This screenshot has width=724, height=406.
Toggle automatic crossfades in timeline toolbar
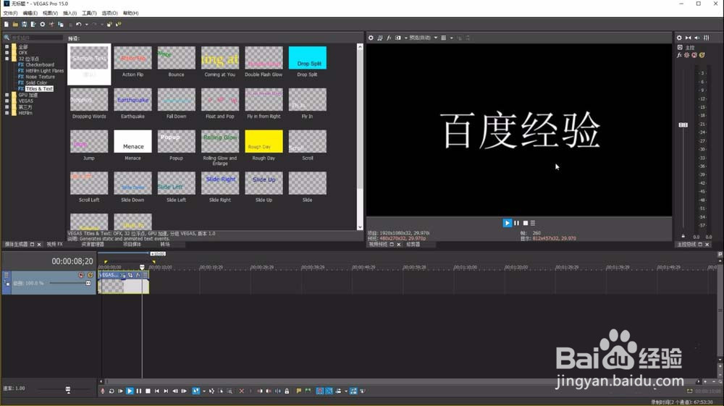(329, 391)
